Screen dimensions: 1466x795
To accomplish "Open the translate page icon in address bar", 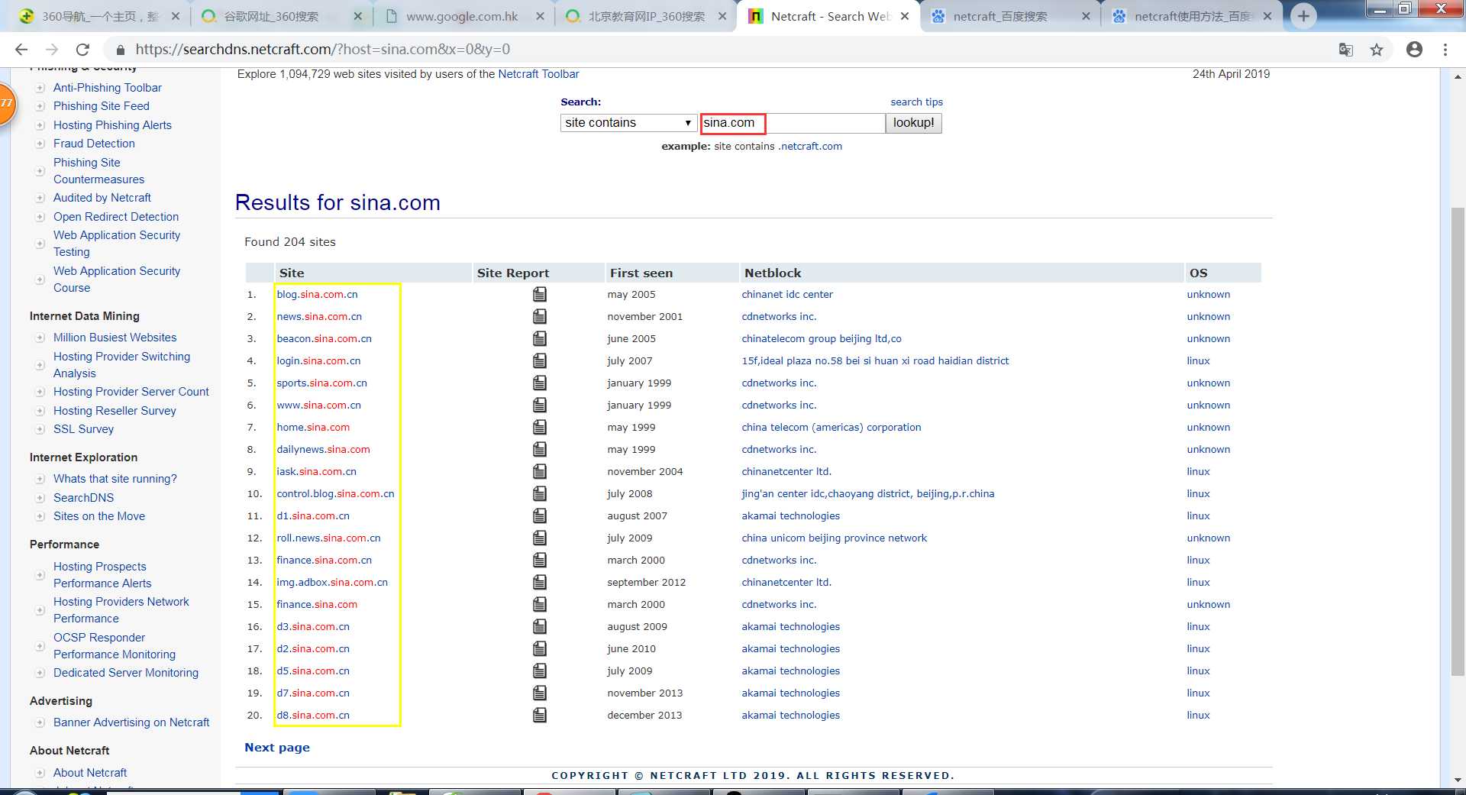I will (1346, 50).
